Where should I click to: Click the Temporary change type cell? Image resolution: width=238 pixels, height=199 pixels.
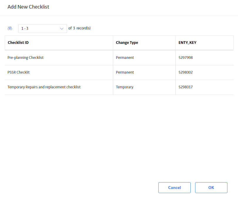pos(125,87)
